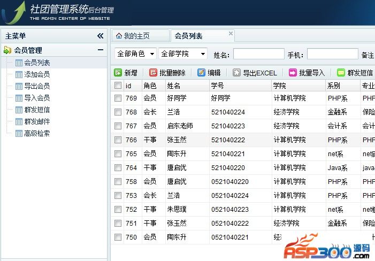Viewport: 375px width, 261px height.
Task: Click the home icon on 我的主页 tab
Action: pos(119,36)
